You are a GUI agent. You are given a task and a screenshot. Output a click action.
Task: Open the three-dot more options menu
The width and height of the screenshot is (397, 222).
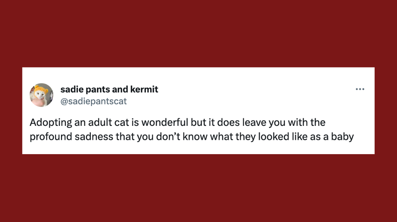(x=360, y=89)
